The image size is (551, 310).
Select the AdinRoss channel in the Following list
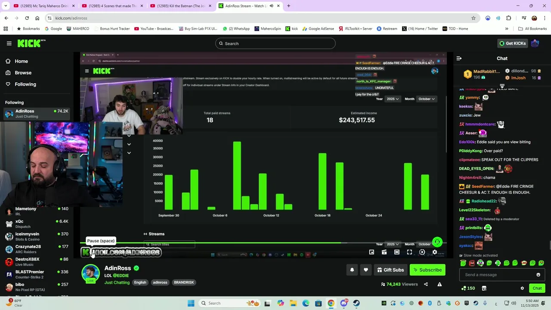(x=37, y=114)
